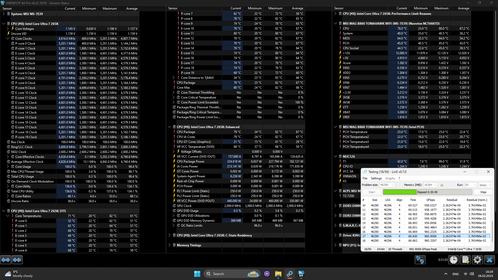The width and height of the screenshot is (498, 280).
Task: Click the shrink columns arrows button
Action: coord(17,260)
